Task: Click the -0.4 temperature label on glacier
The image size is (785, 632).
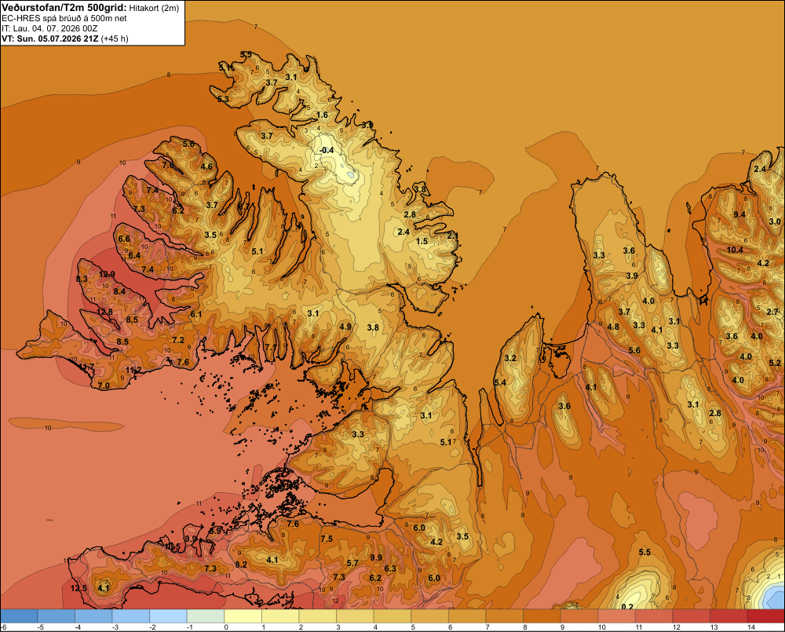Action: tap(327, 150)
